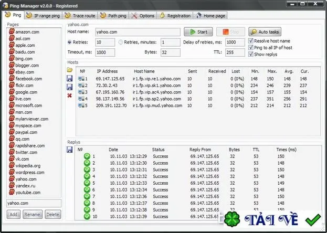Select microsoft.com in the Pages list

pyautogui.click(x=28, y=105)
